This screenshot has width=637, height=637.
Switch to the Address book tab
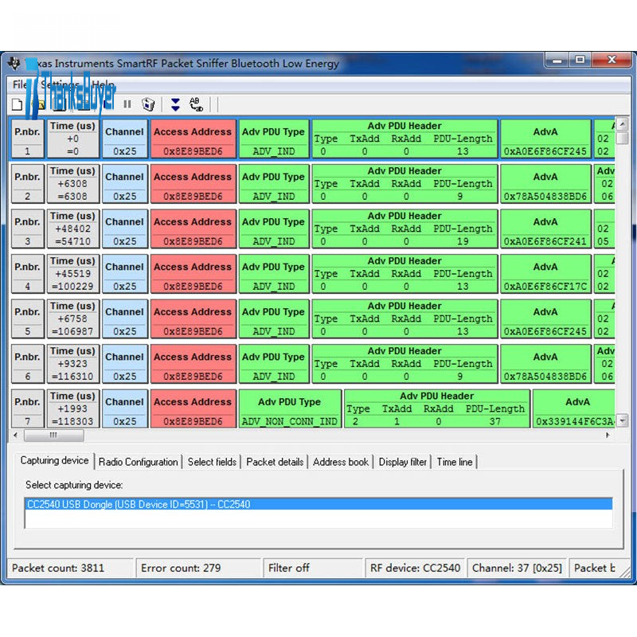[x=341, y=462]
